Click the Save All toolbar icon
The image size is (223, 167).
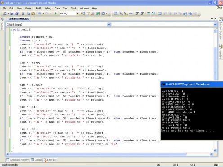point(17,13)
